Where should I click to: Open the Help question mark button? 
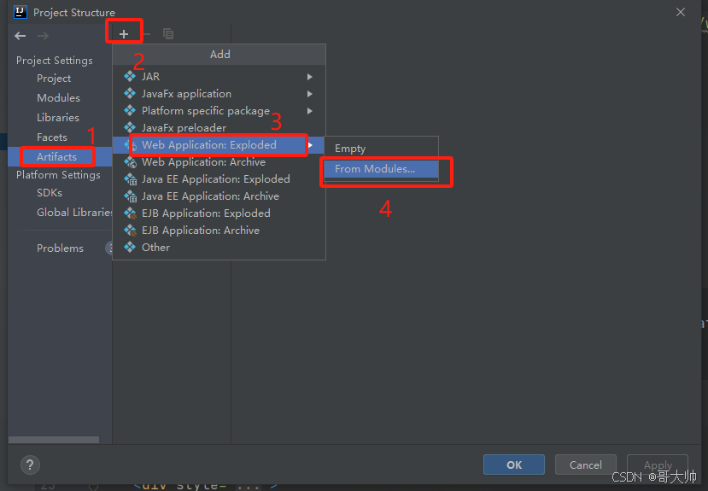click(30, 465)
